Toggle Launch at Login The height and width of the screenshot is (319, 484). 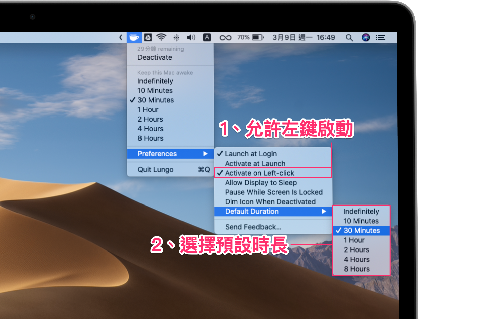click(273, 154)
